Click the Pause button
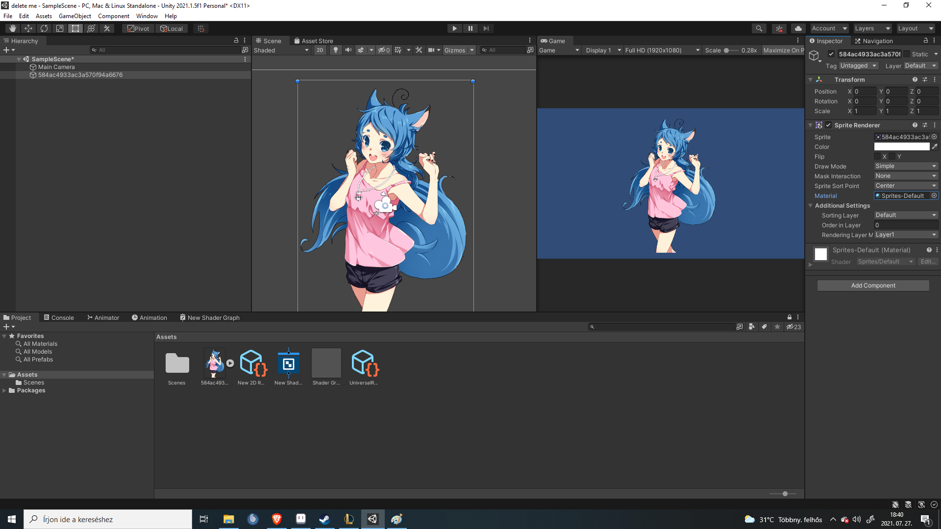This screenshot has height=529, width=941. (x=470, y=28)
